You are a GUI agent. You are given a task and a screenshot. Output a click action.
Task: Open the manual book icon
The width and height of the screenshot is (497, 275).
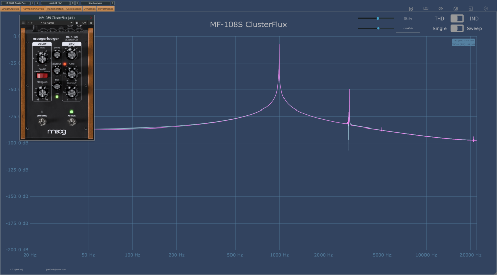coord(425,9)
